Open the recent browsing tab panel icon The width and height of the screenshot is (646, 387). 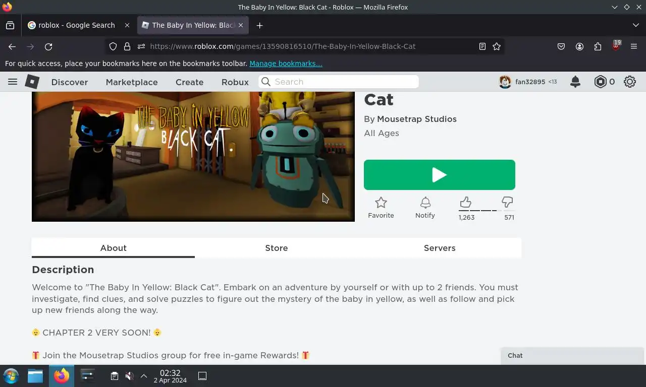click(10, 25)
